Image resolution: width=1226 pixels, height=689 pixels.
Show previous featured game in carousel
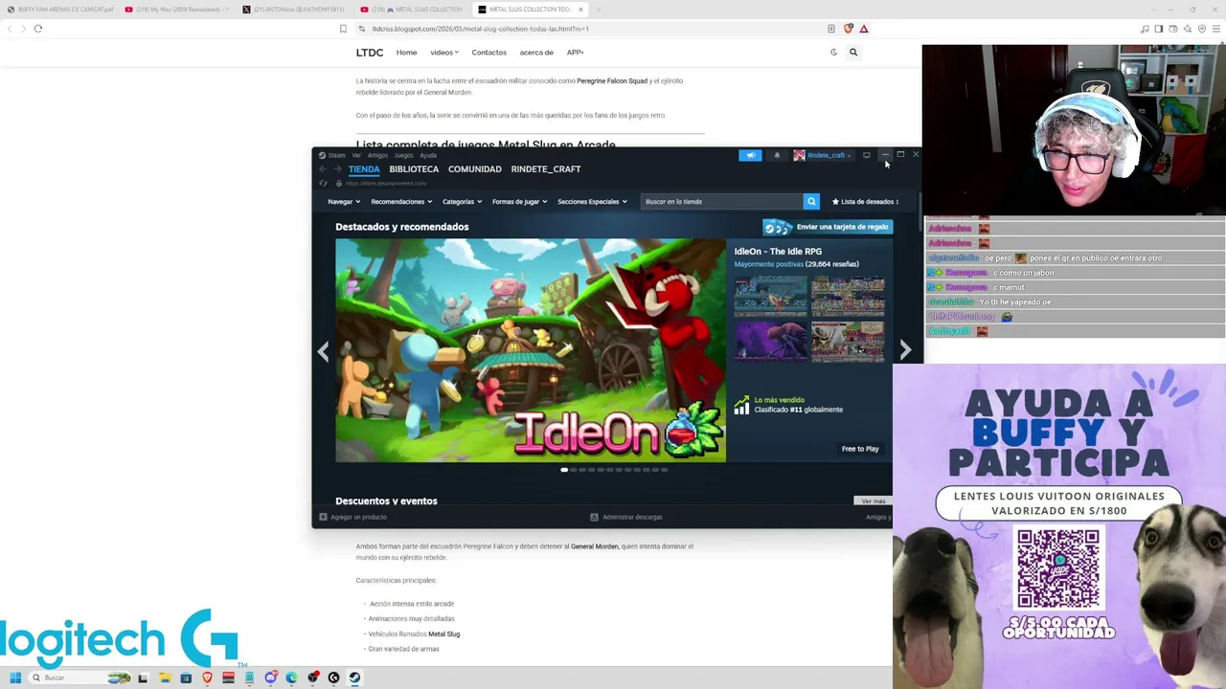coord(323,351)
